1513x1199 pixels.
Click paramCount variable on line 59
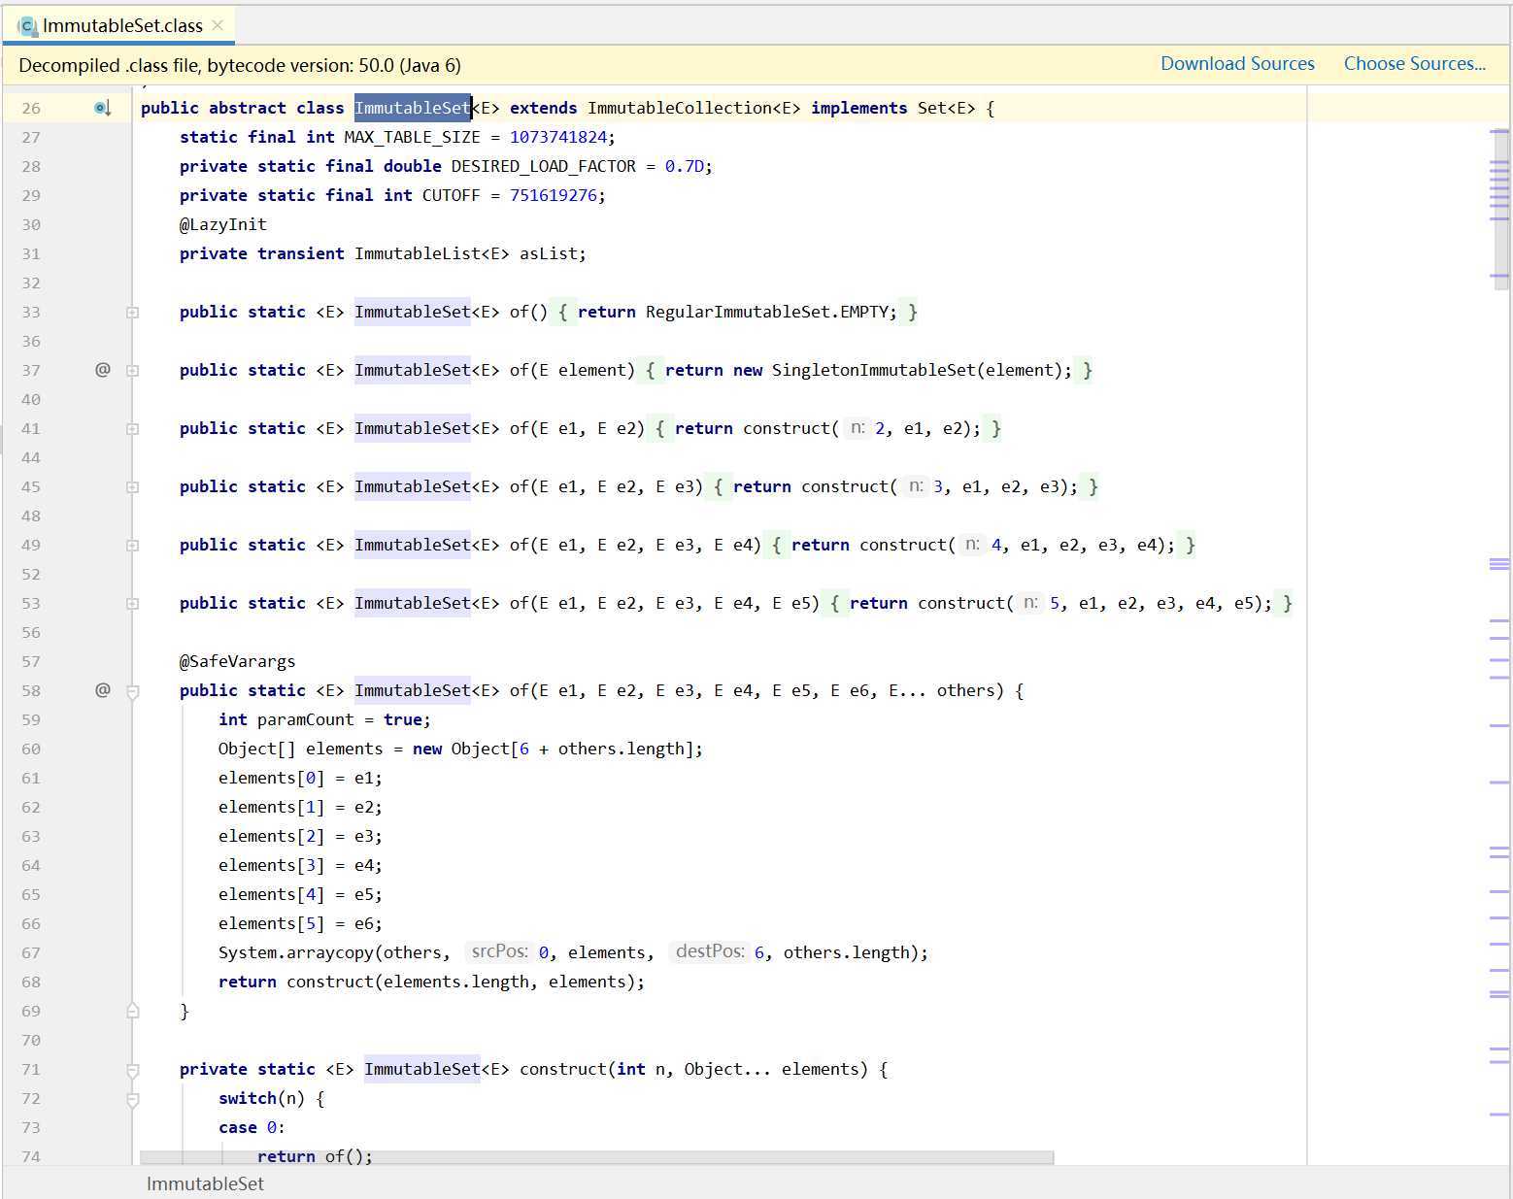click(x=305, y=719)
